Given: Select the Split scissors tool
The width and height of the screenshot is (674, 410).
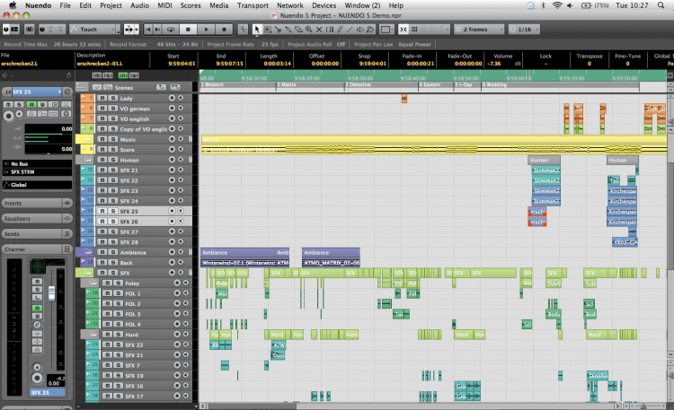Looking at the screenshot, I should pos(278,30).
